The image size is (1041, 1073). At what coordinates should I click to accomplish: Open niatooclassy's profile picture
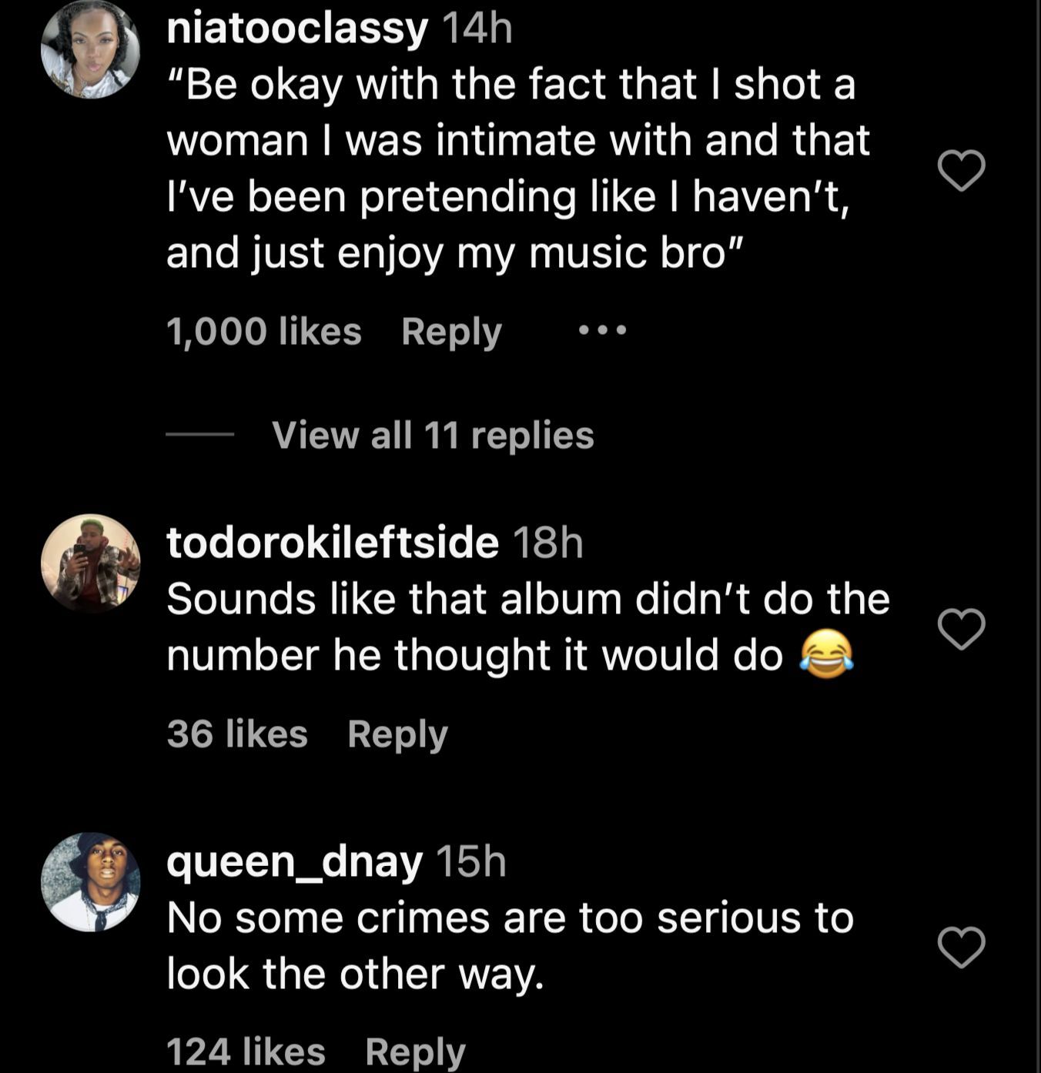[x=91, y=50]
